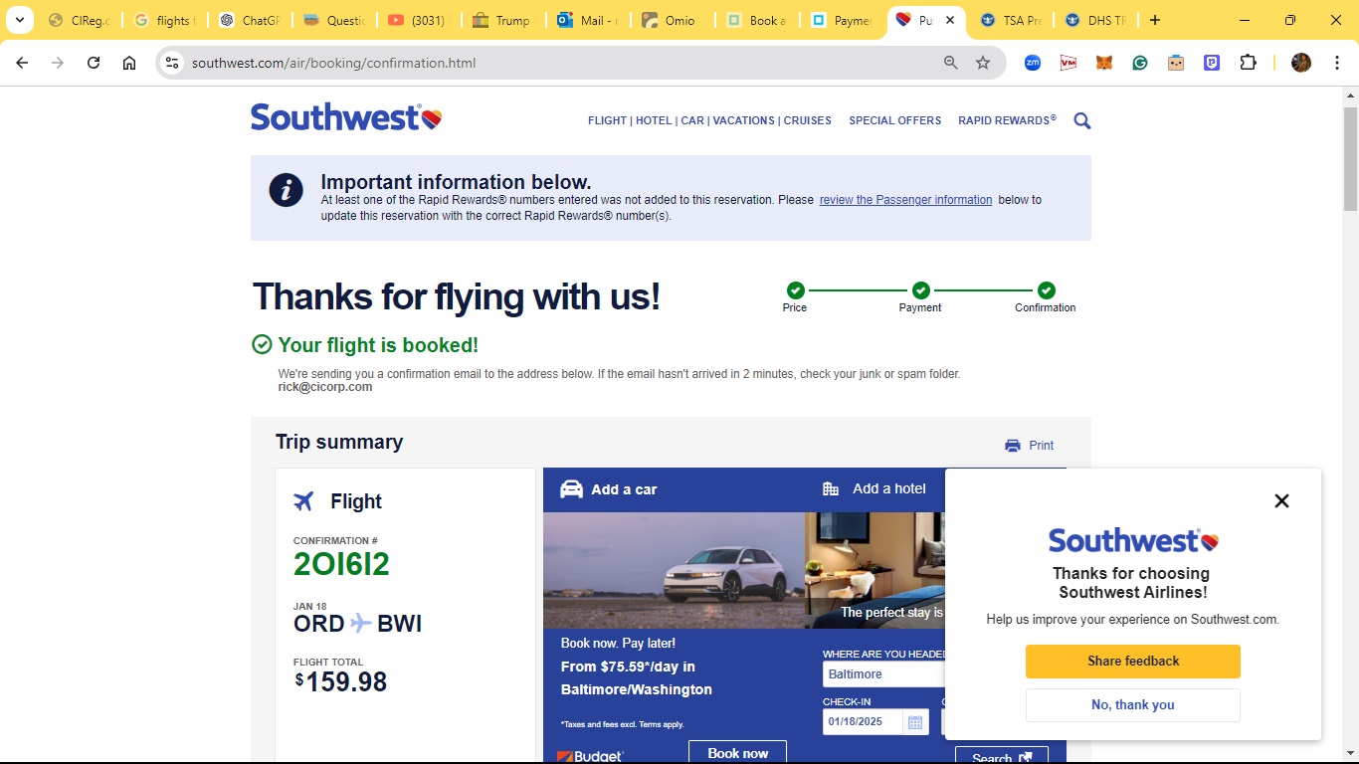Click the browser Home icon

point(129,63)
